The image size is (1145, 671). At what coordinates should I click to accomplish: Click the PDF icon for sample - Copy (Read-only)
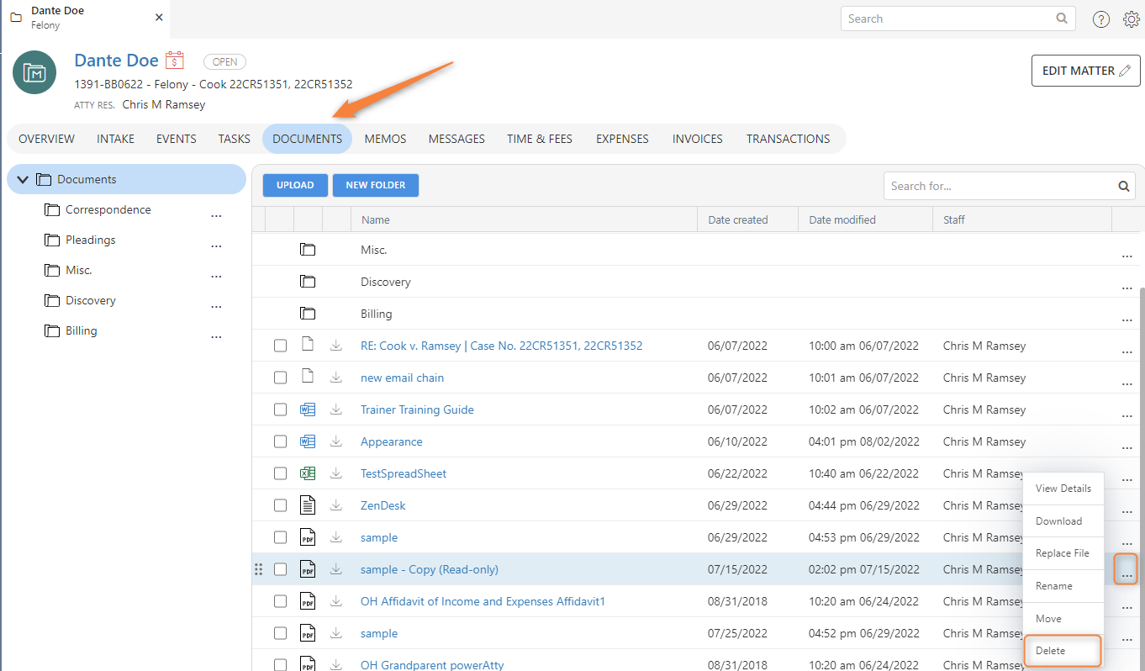(307, 569)
